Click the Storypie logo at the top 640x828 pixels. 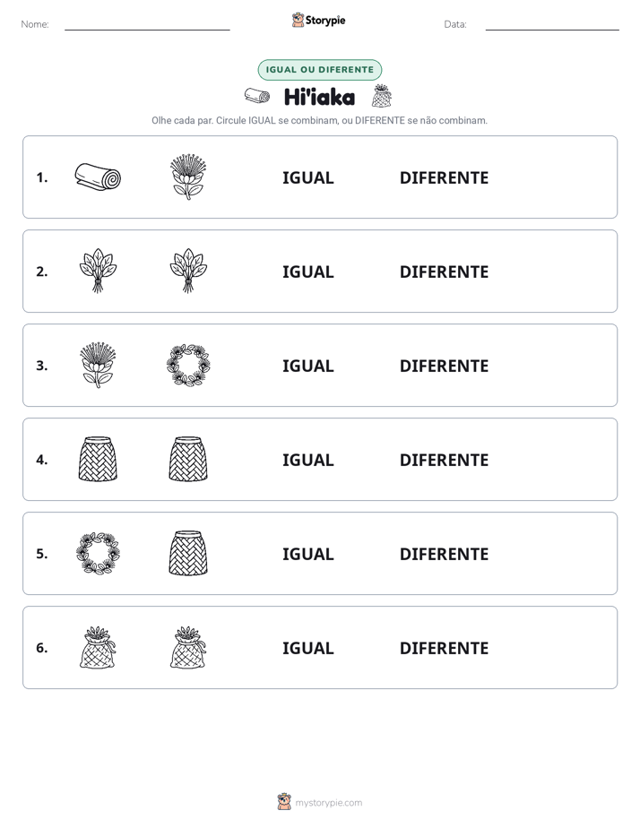click(318, 20)
